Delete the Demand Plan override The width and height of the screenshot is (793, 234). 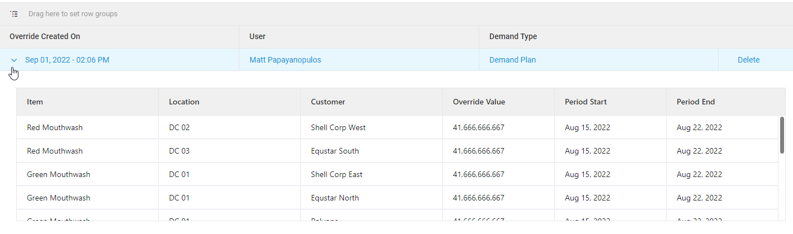pos(748,60)
